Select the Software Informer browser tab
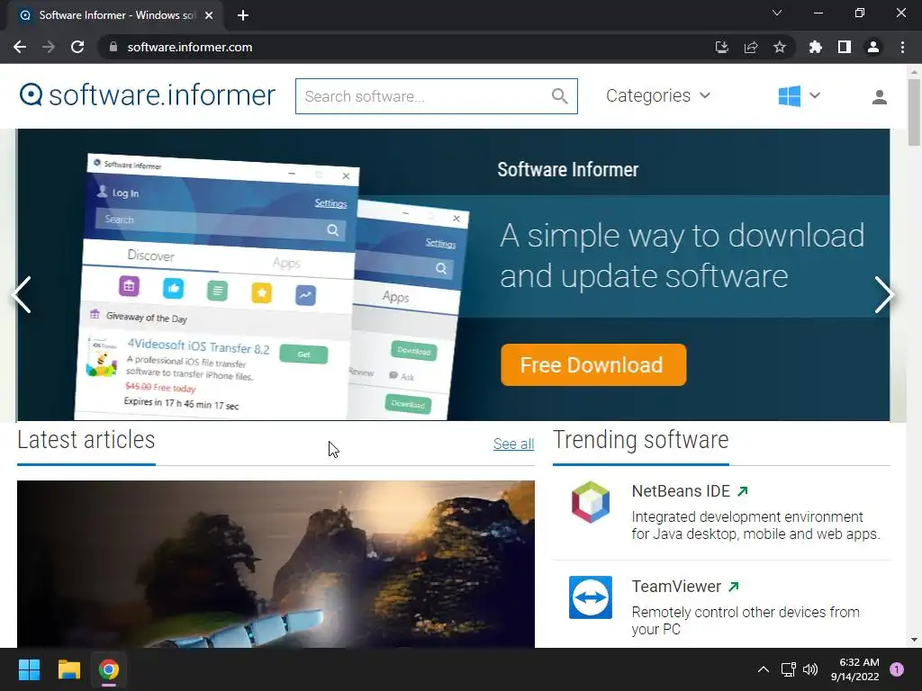This screenshot has height=691, width=922. click(116, 15)
